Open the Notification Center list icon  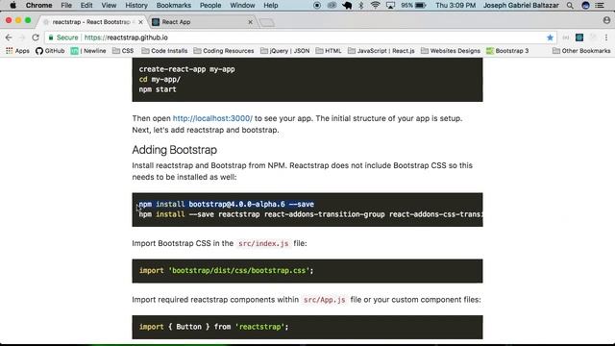[600, 5]
